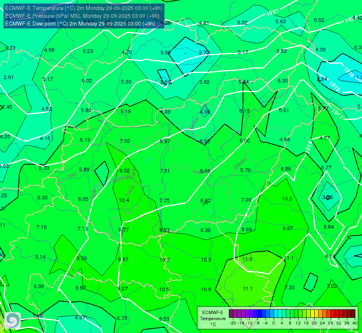Click the 8.86 dew point value
Viewport: 362px width, 333px height.
pos(286,169)
